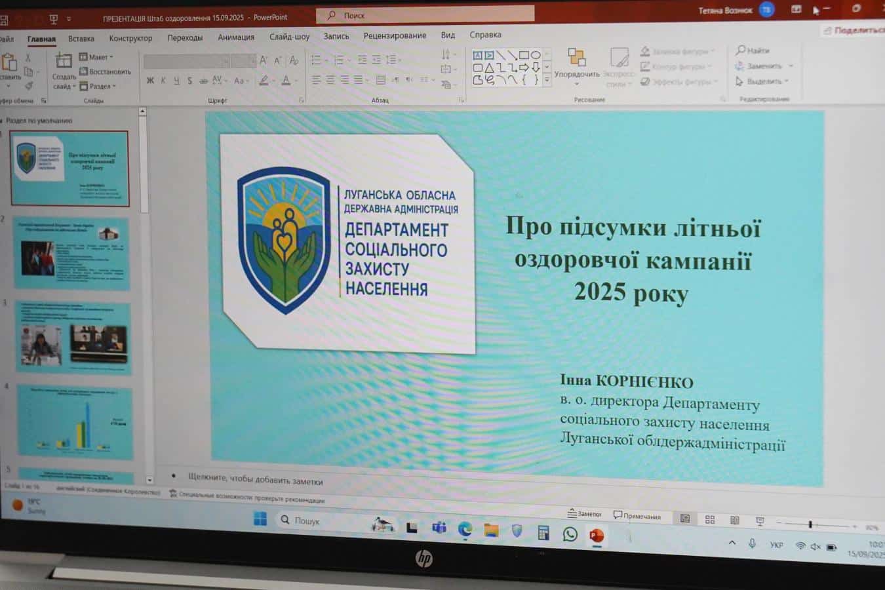885x590 pixels.
Task: Click the Поиск search box in title bar
Action: [x=425, y=15]
